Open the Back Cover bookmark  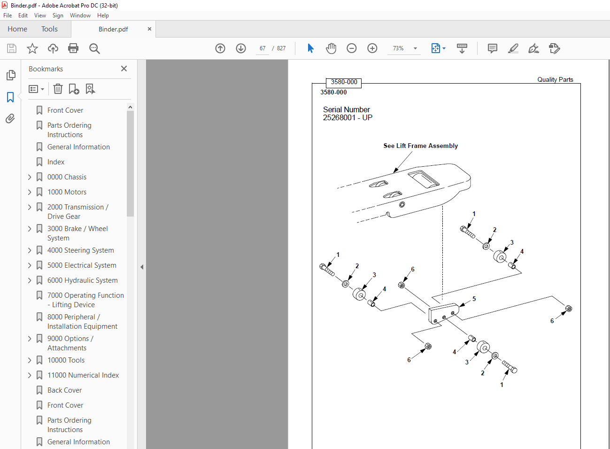point(65,390)
